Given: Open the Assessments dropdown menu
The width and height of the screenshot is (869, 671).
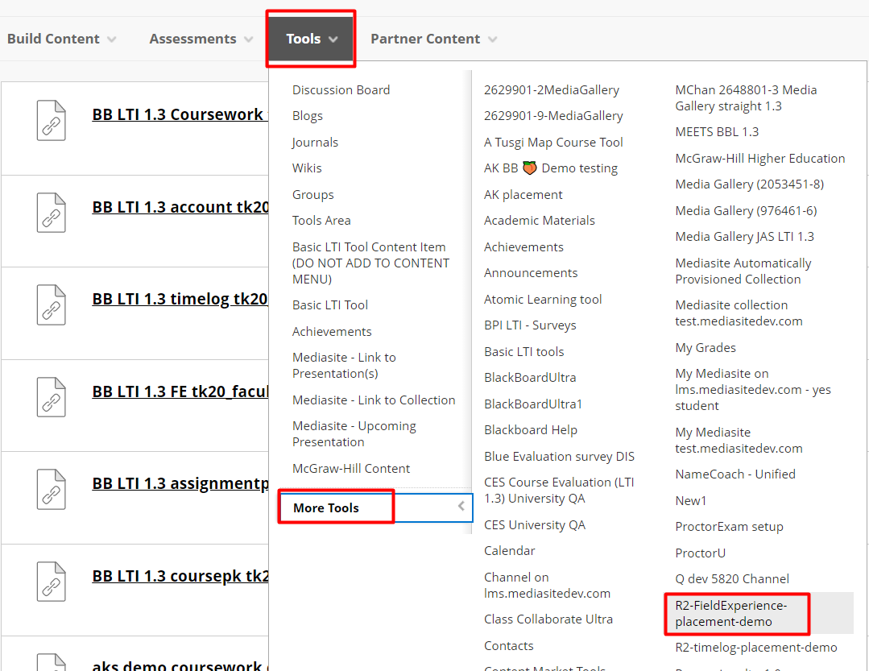Looking at the screenshot, I should 201,39.
